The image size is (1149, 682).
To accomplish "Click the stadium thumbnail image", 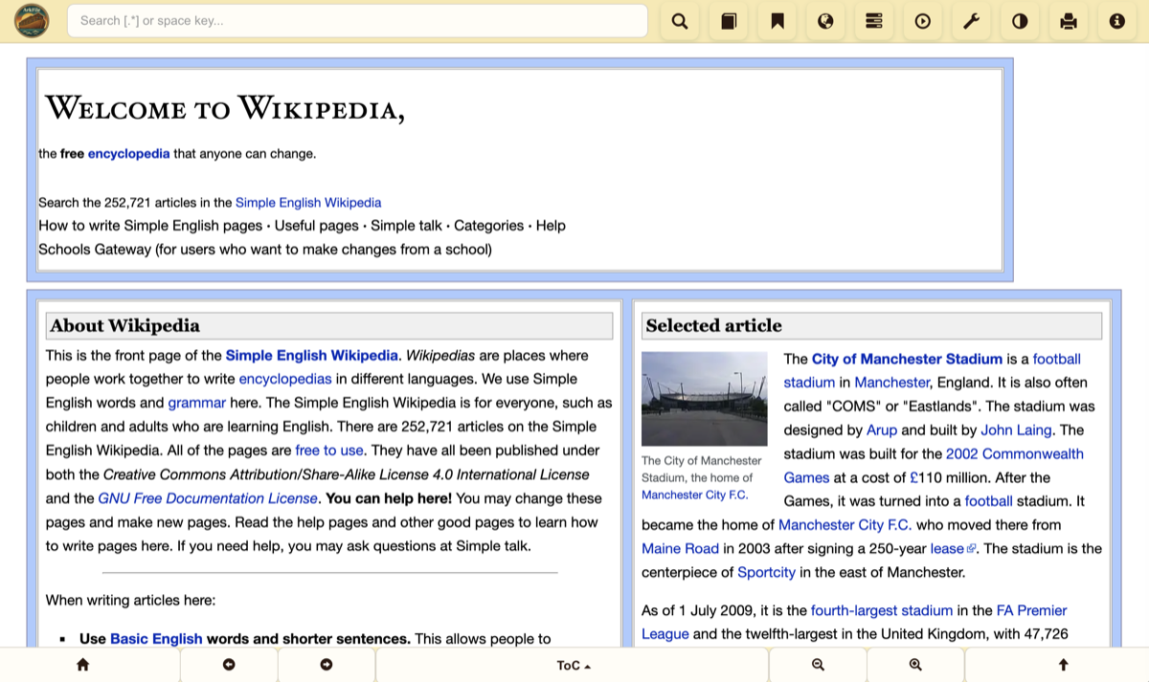I will coord(705,399).
